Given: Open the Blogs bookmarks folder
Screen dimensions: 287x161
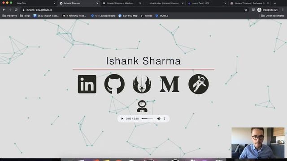Looking at the screenshot, I should click(25, 16).
